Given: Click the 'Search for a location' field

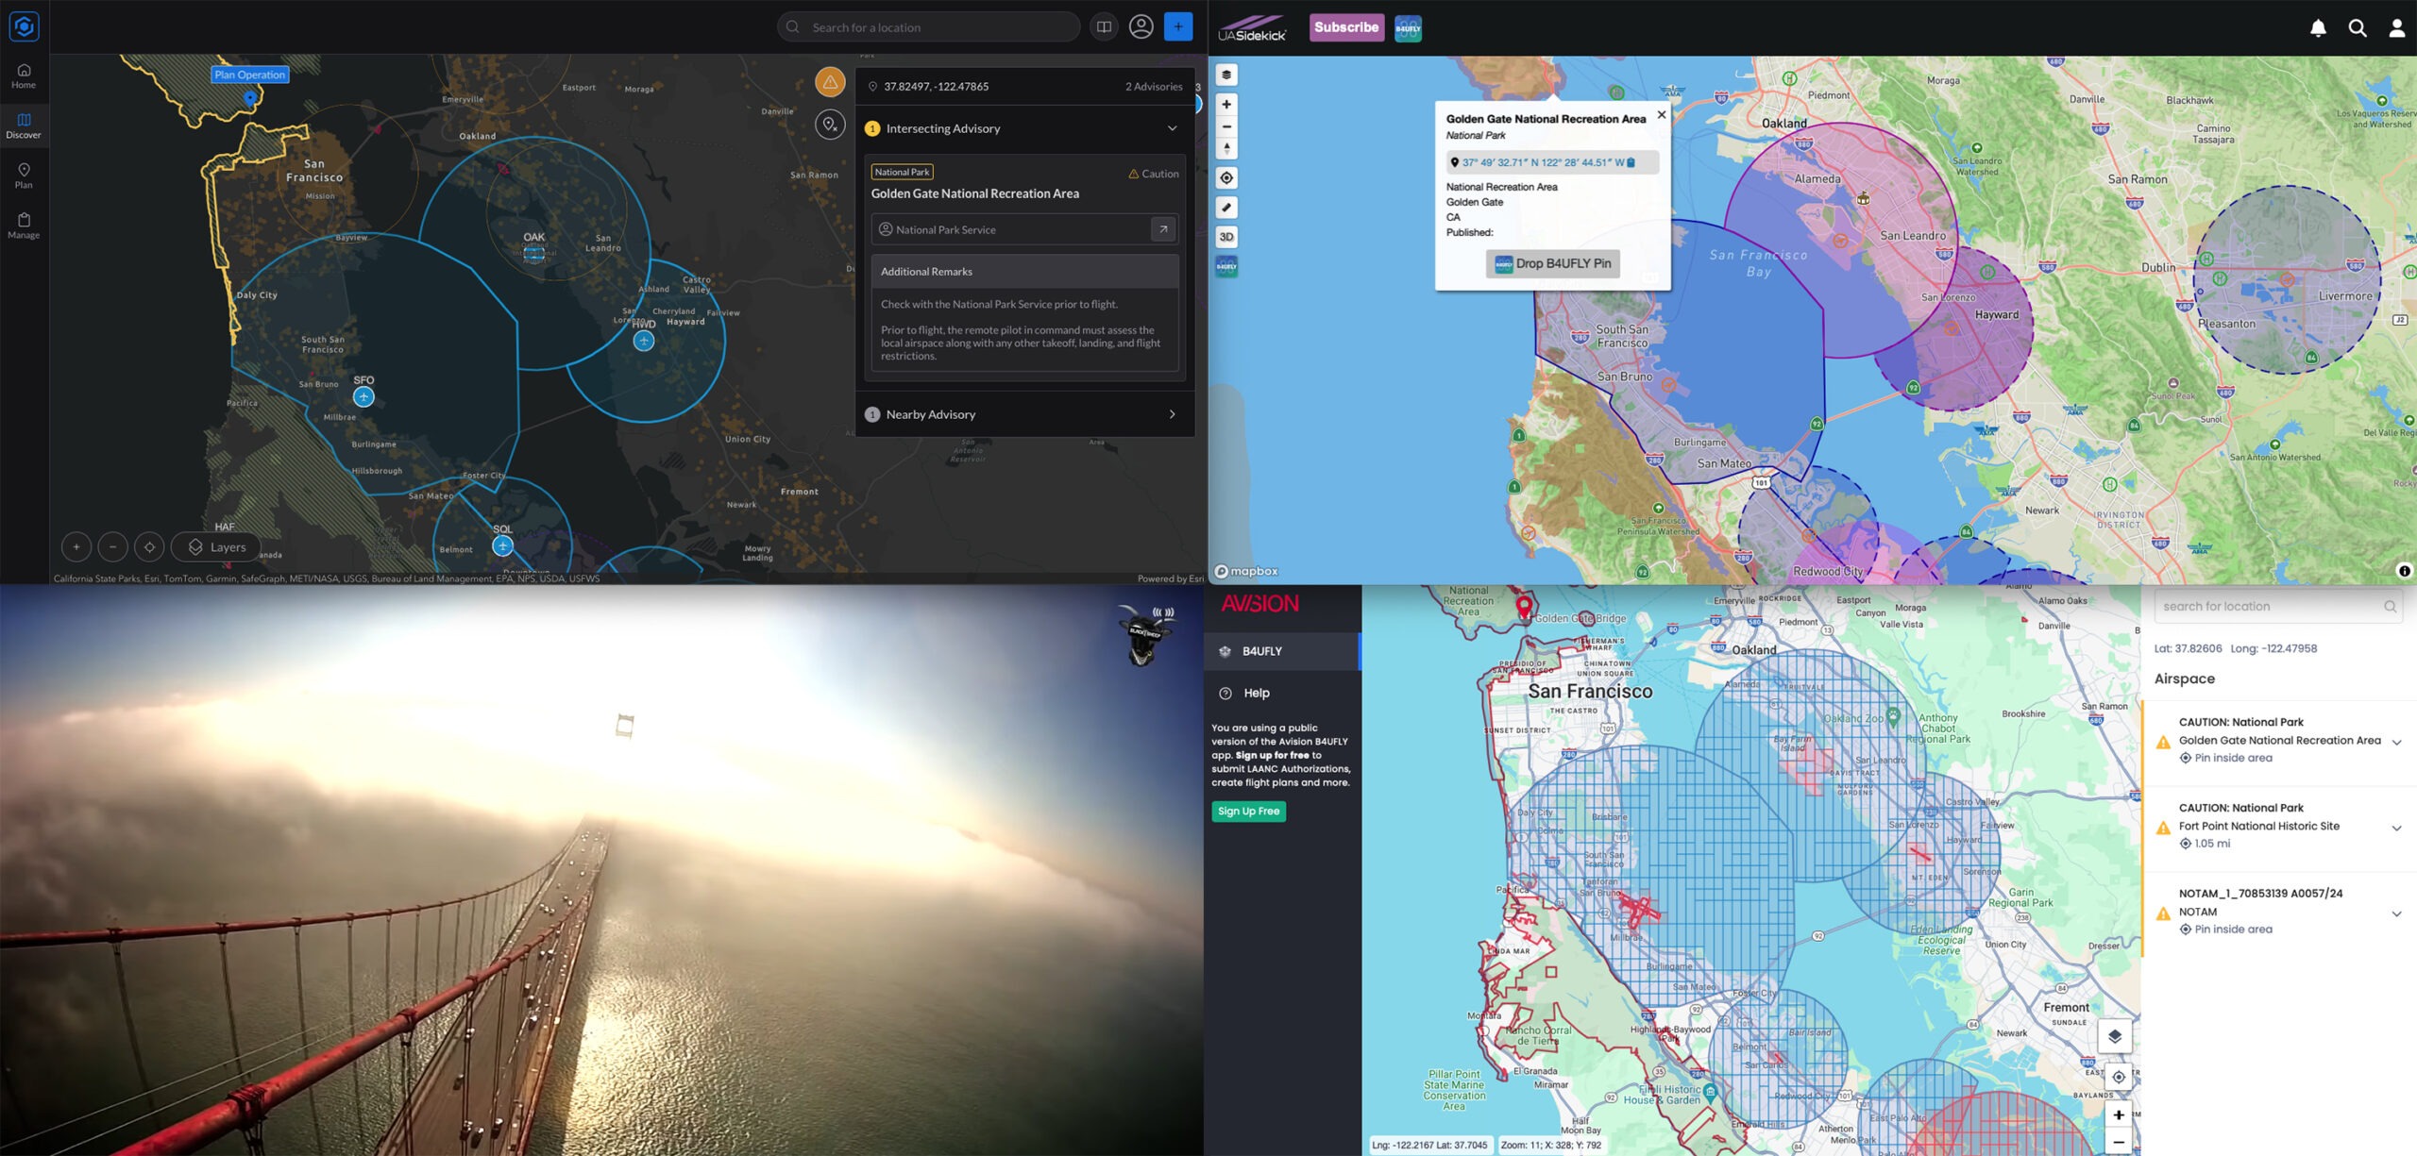Looking at the screenshot, I should click(928, 26).
